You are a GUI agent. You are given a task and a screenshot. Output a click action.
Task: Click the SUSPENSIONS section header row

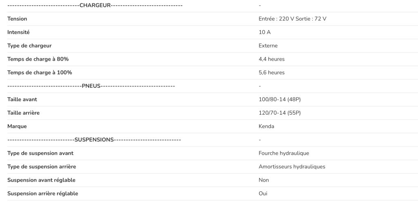click(94, 140)
